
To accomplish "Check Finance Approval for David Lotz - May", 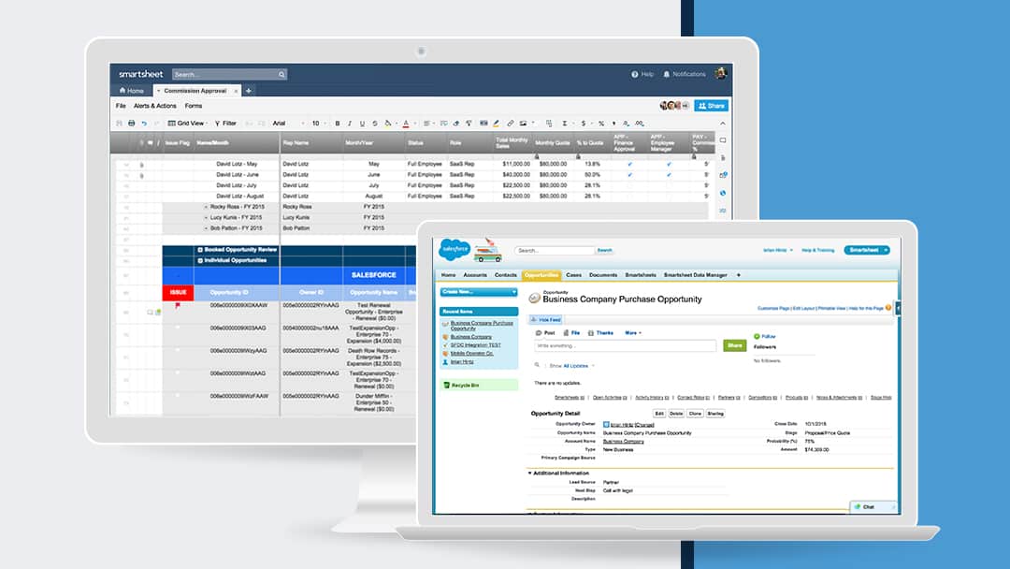I will [x=630, y=165].
